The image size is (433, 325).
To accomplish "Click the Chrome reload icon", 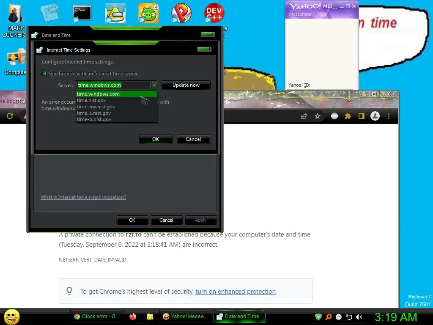I will click(x=10, y=116).
